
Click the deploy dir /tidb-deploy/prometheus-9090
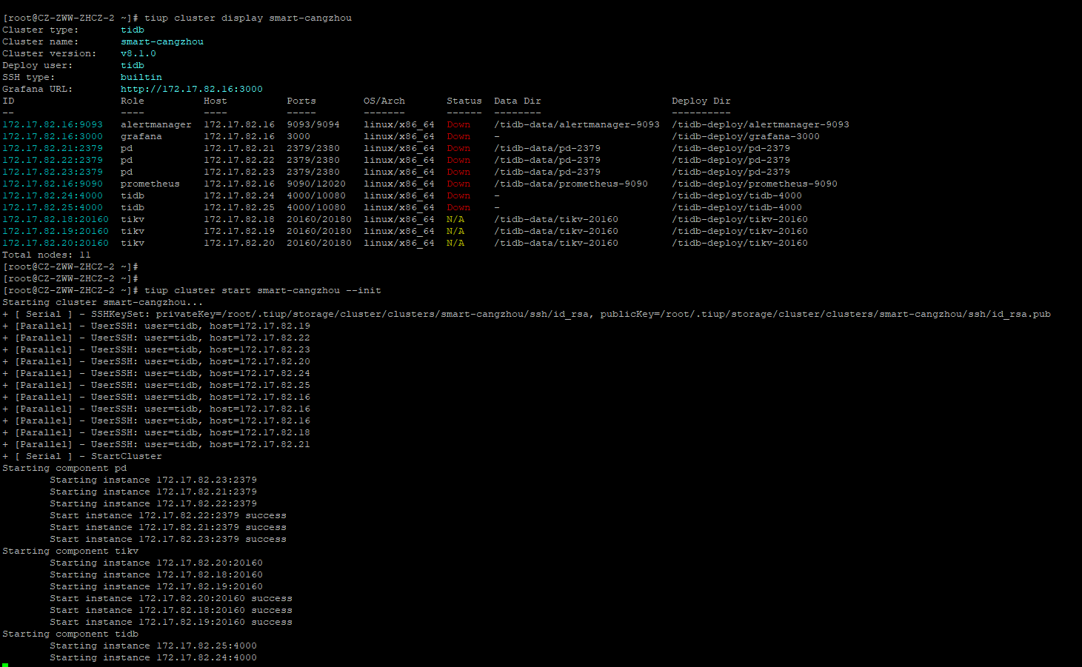point(755,184)
